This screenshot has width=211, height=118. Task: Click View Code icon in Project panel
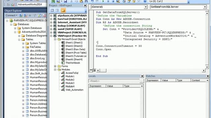(x=52, y=10)
